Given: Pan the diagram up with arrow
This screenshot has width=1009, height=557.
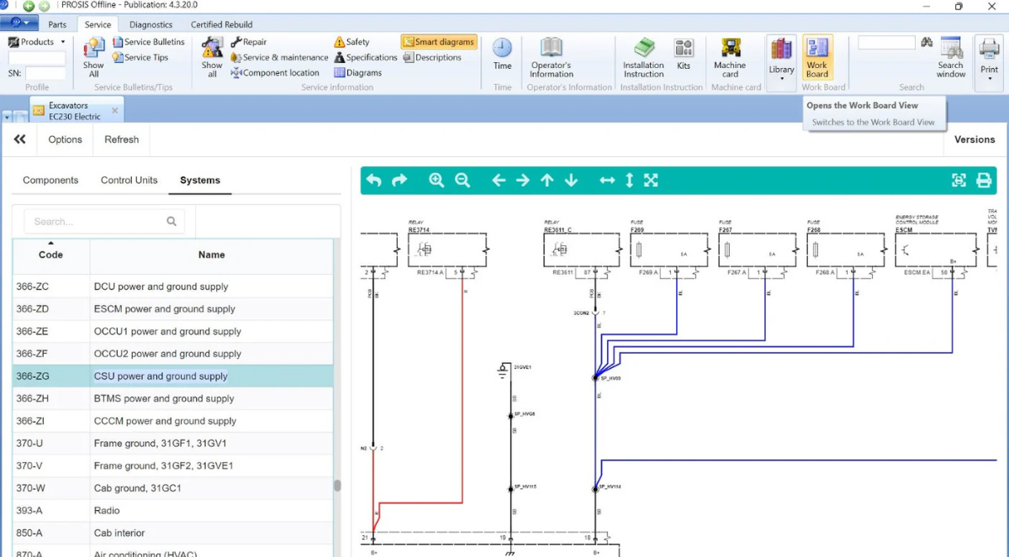Looking at the screenshot, I should [x=547, y=180].
